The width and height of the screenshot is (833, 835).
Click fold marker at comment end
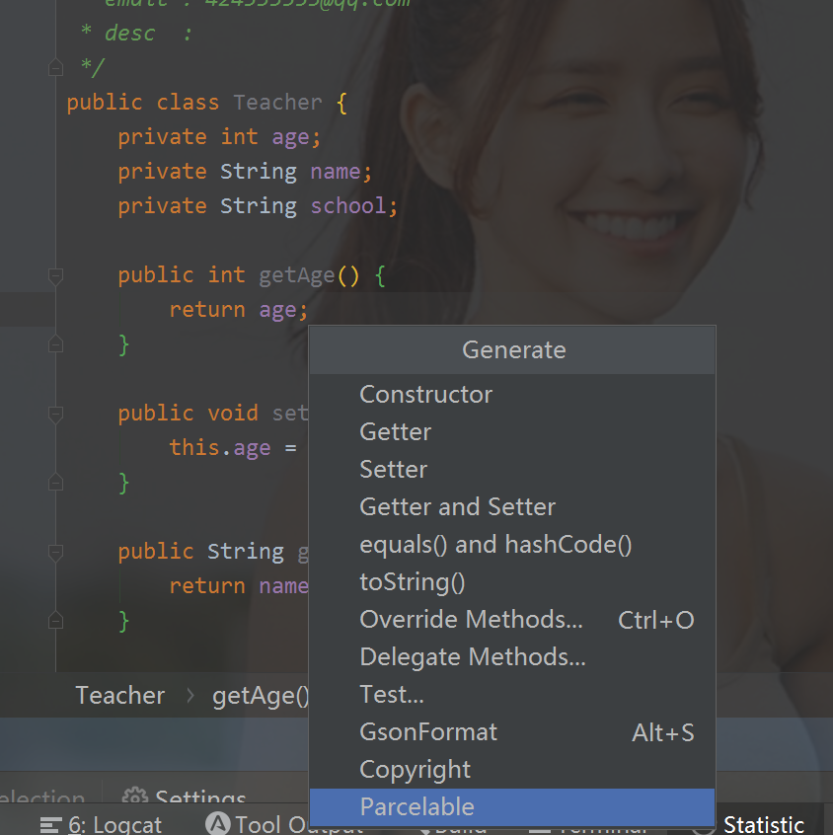coord(55,68)
